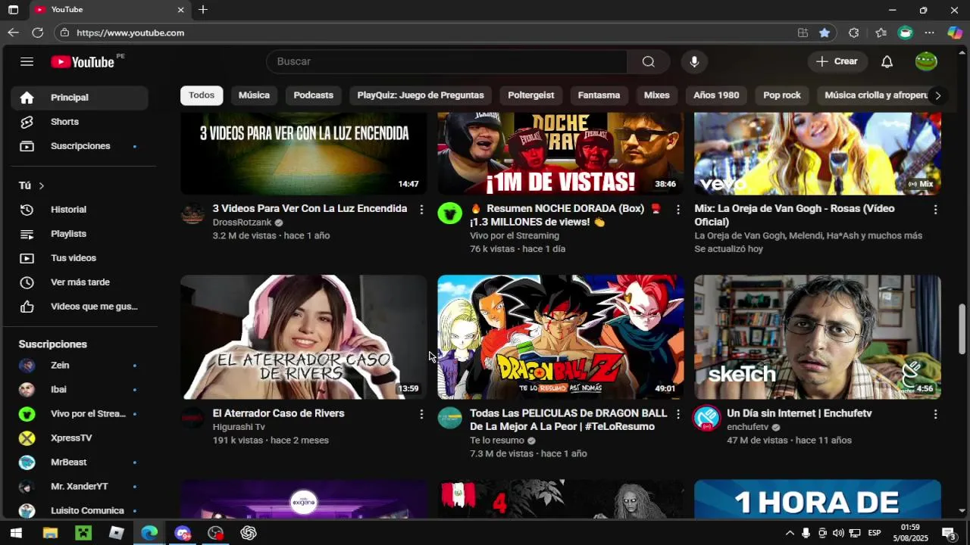Click the search magnifier button
The width and height of the screenshot is (970, 545).
click(649, 61)
